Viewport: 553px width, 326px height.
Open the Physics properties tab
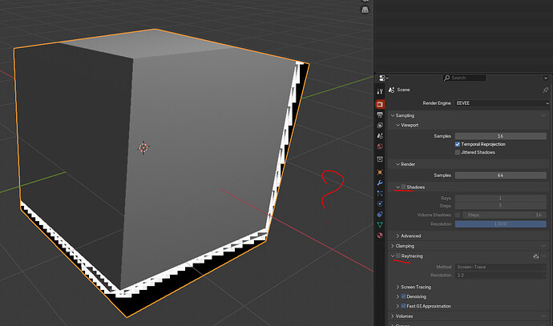click(x=380, y=203)
